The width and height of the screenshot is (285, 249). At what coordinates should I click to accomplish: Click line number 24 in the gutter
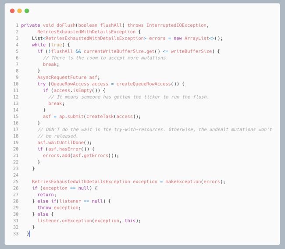[x=16, y=175]
